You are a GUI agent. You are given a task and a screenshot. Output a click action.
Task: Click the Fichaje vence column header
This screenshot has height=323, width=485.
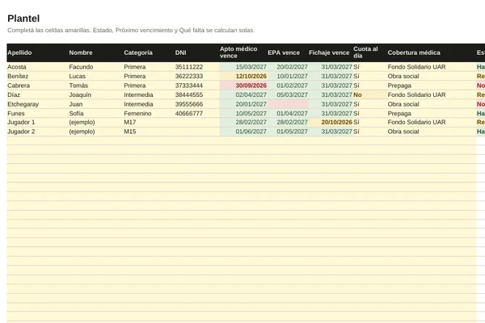tap(329, 52)
